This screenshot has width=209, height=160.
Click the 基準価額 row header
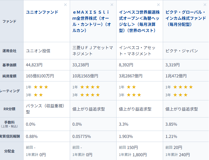pos(9,65)
